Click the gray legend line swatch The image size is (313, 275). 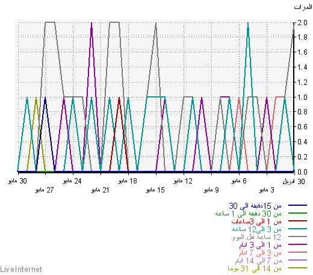pos(297,236)
